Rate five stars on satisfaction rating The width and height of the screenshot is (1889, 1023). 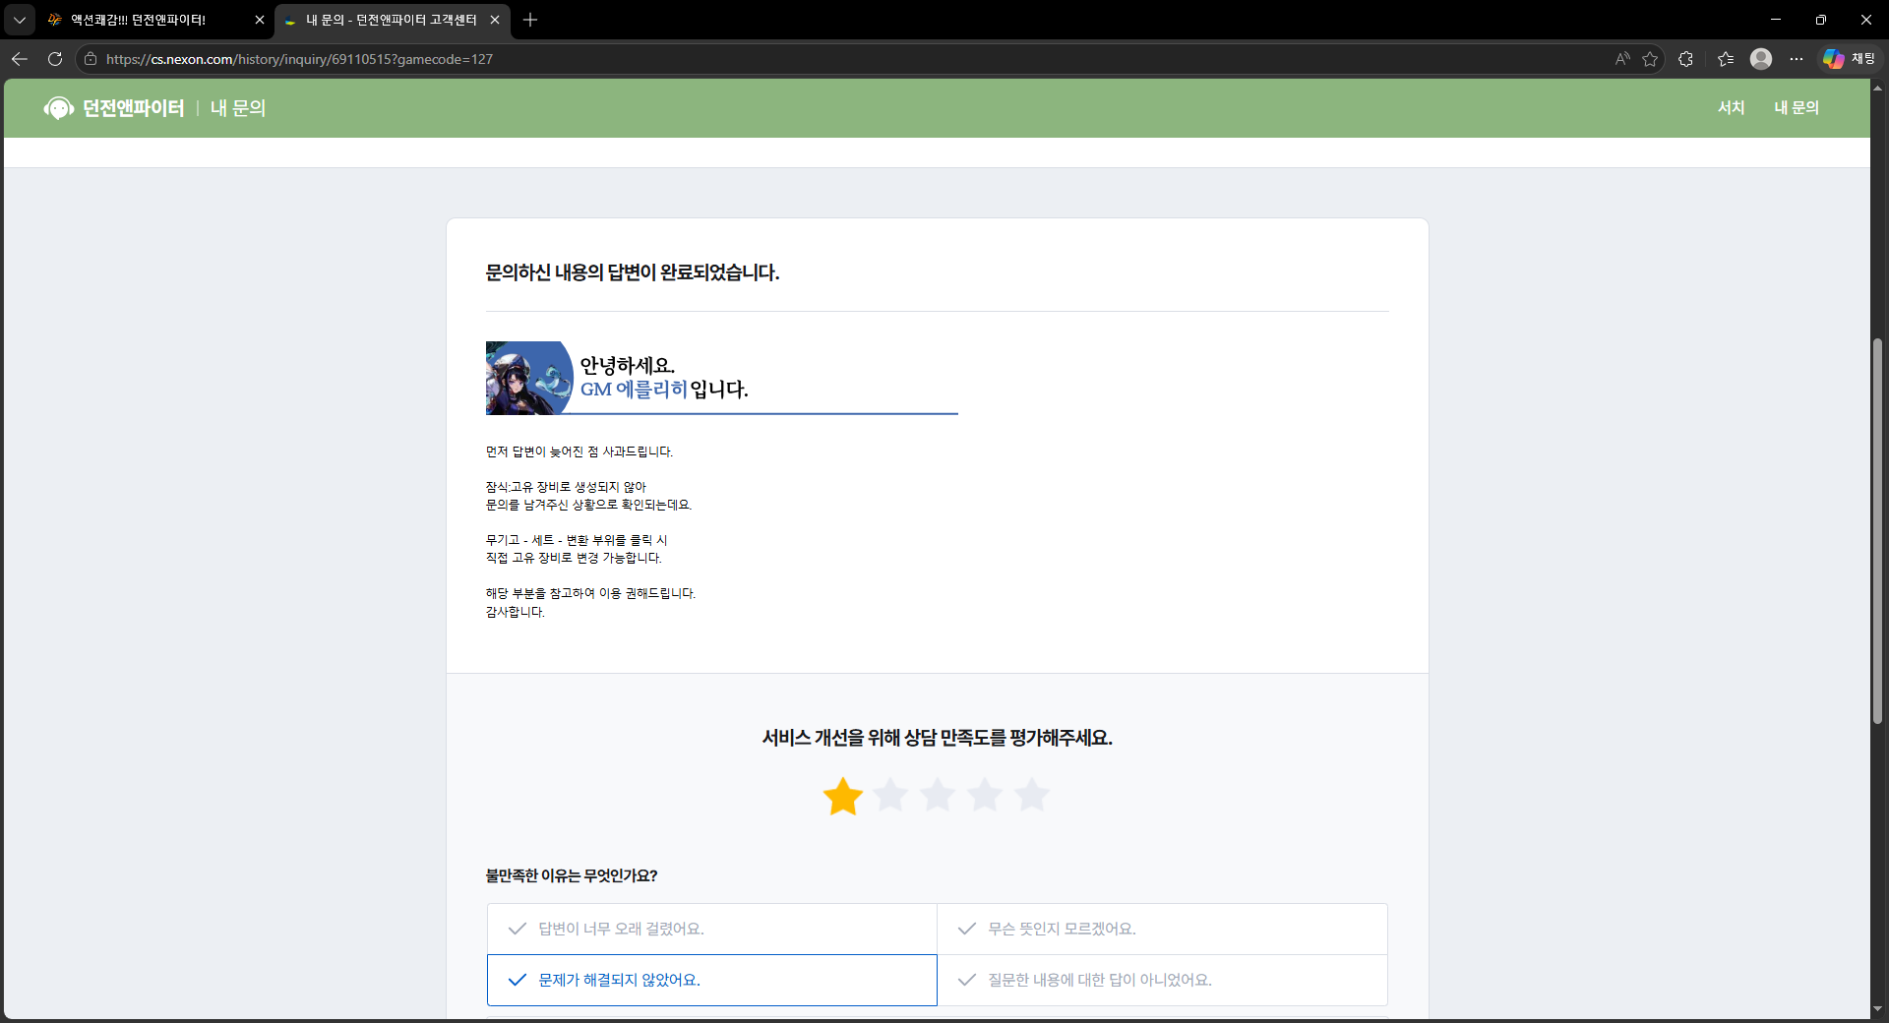click(x=1031, y=795)
